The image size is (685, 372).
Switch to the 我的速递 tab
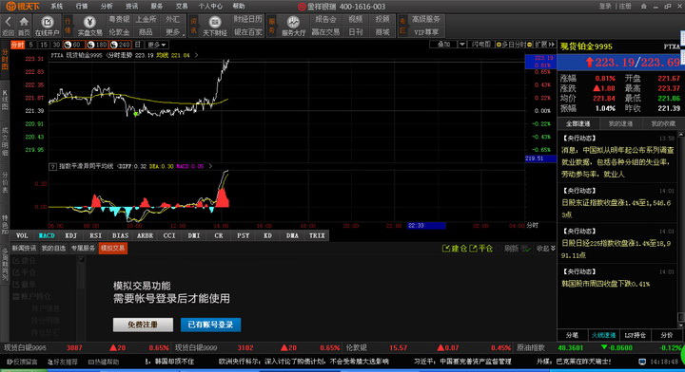620,123
